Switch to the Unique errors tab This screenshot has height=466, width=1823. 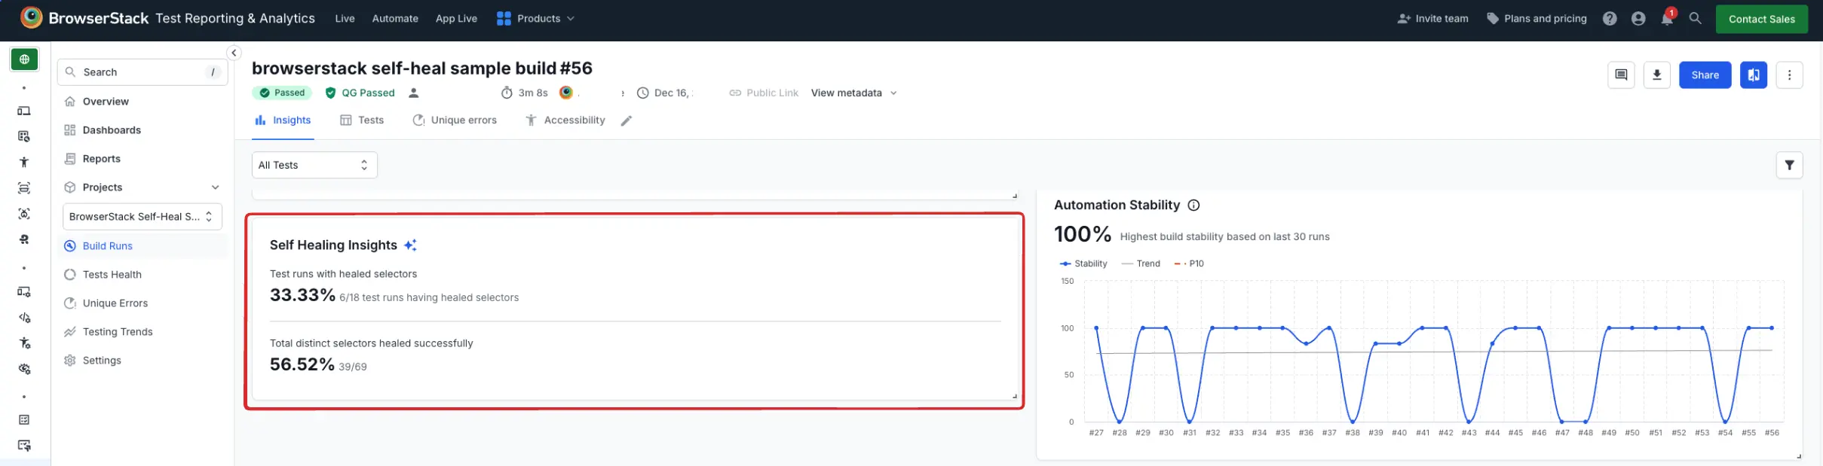[455, 120]
